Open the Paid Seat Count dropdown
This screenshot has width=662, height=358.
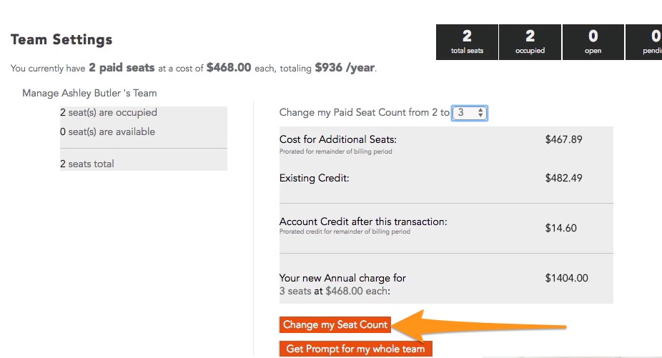point(470,113)
